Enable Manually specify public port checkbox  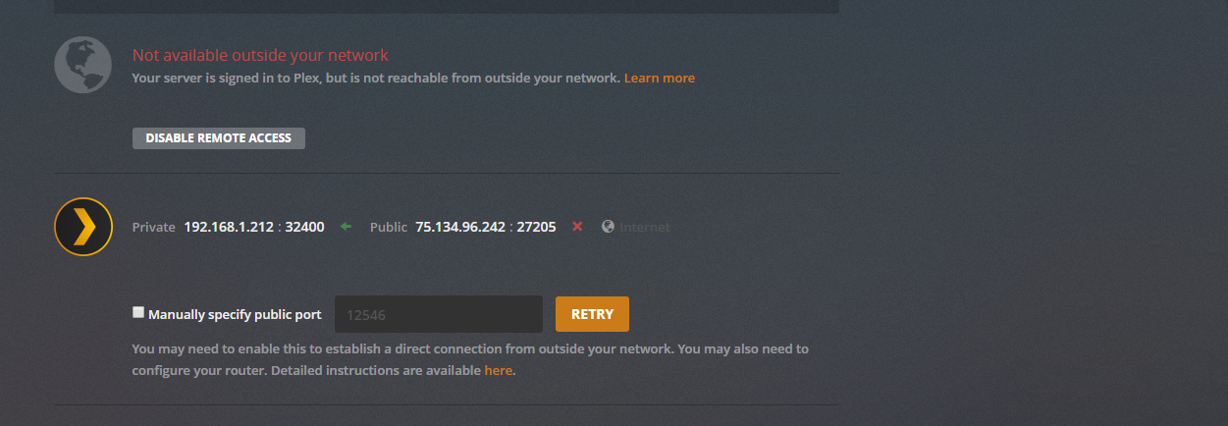click(138, 313)
